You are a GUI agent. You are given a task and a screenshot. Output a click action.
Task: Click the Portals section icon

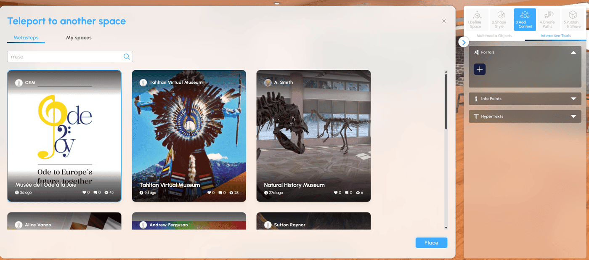point(476,53)
